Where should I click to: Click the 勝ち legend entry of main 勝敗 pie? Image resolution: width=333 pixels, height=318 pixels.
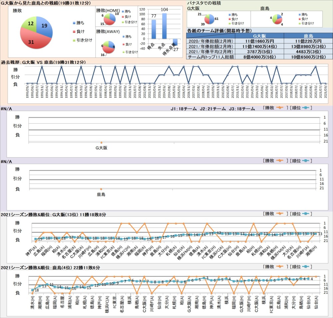click(x=80, y=23)
